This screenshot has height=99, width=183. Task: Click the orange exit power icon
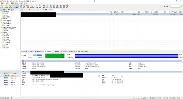point(67,6)
